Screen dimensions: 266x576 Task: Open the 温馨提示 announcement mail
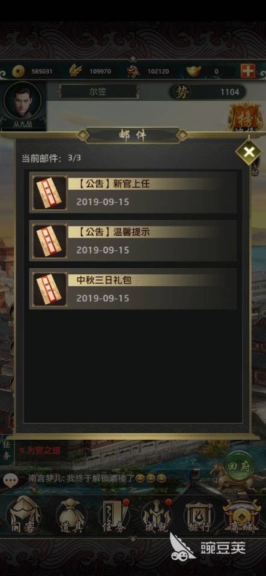coord(133,240)
